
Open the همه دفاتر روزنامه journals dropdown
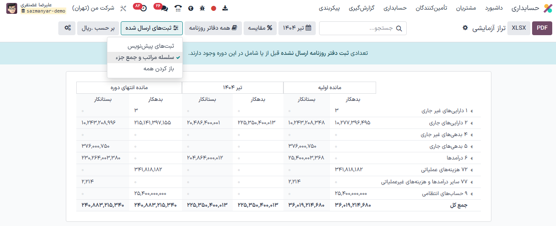tap(213, 28)
